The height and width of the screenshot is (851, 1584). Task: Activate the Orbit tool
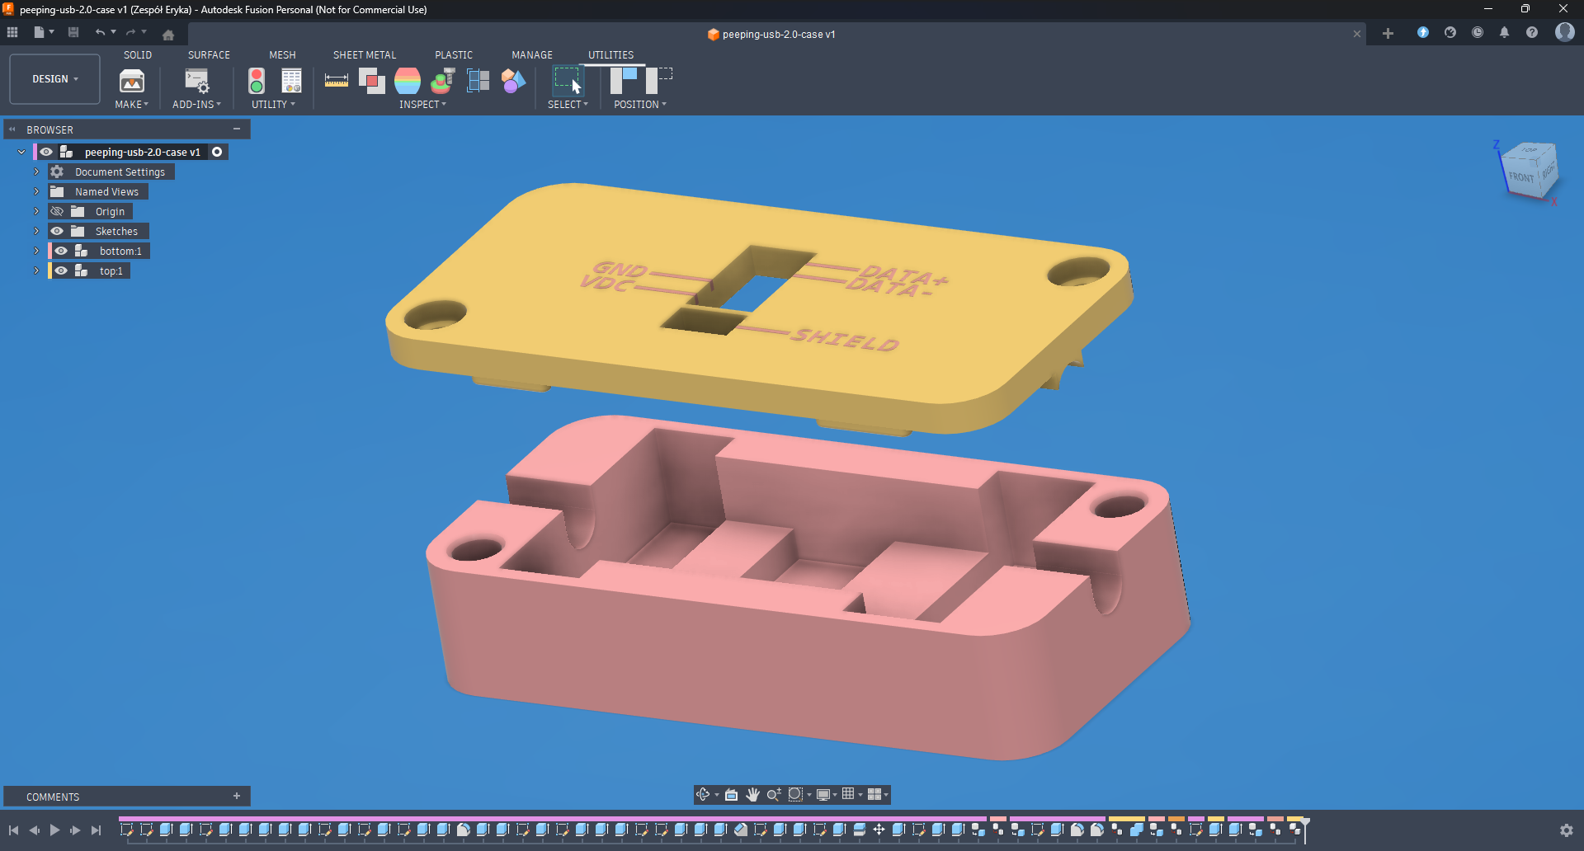pyautogui.click(x=704, y=794)
